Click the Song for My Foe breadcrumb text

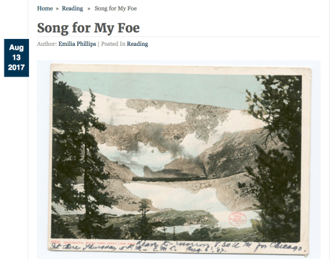[x=116, y=8]
